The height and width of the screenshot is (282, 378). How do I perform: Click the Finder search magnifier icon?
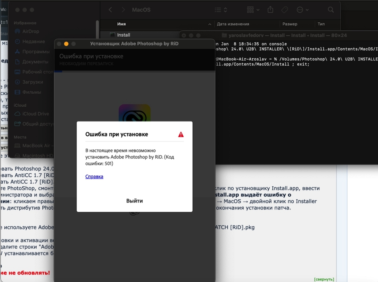(331, 10)
